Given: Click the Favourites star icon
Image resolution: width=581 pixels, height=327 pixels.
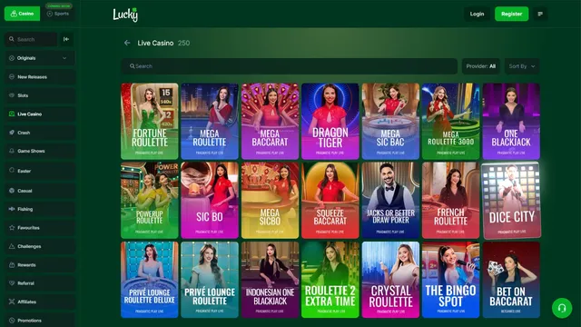Looking at the screenshot, I should [12, 228].
